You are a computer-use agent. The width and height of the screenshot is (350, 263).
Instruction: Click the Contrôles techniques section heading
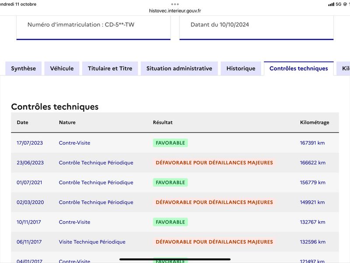coord(55,107)
